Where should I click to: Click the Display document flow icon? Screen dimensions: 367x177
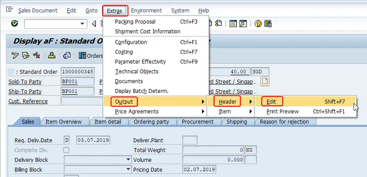(x=25, y=55)
